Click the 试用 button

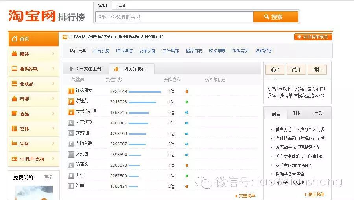(x=296, y=70)
